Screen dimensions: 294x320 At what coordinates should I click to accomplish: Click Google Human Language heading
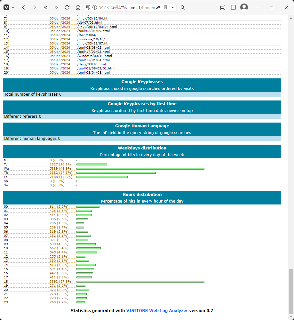tap(142, 126)
